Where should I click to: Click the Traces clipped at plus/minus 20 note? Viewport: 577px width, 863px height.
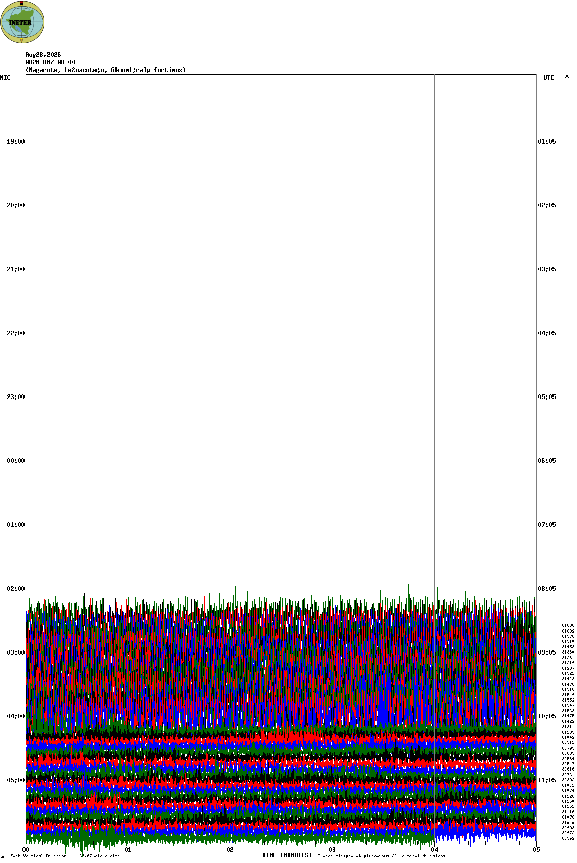click(x=381, y=856)
